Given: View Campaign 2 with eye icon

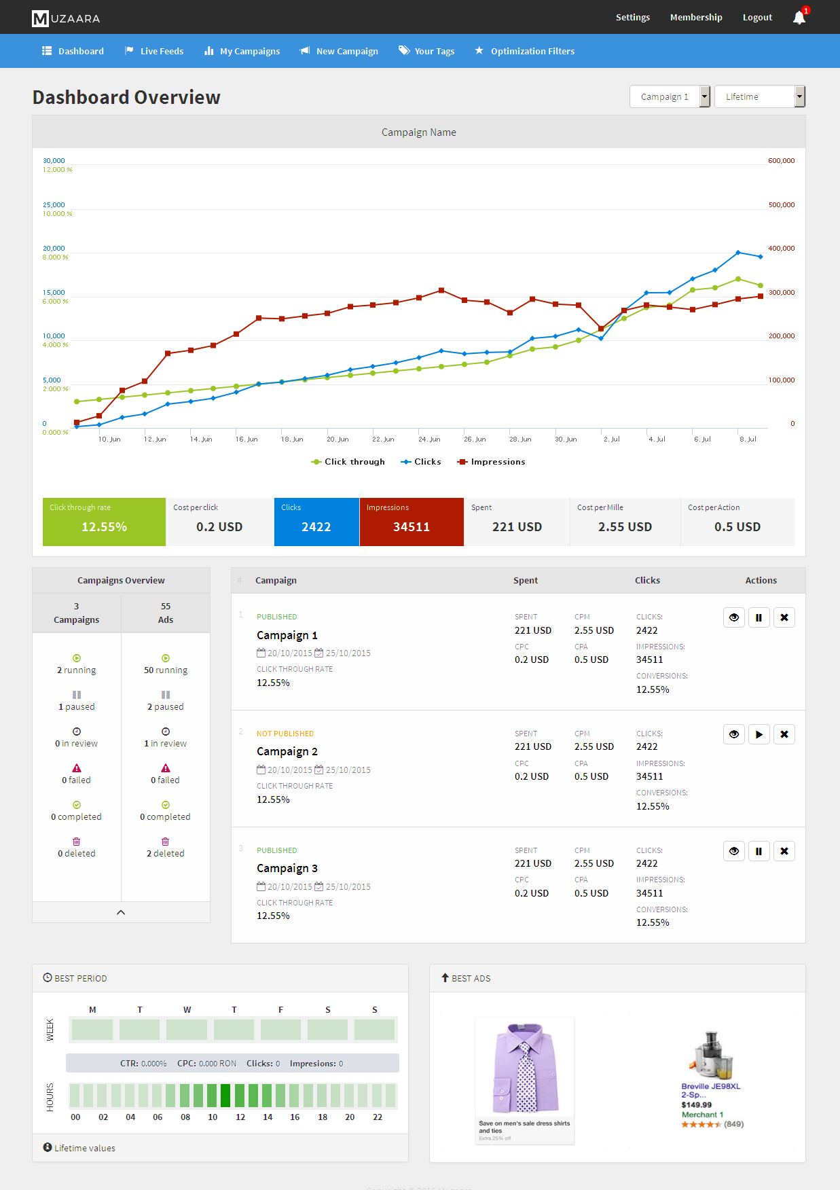Looking at the screenshot, I should [x=733, y=734].
